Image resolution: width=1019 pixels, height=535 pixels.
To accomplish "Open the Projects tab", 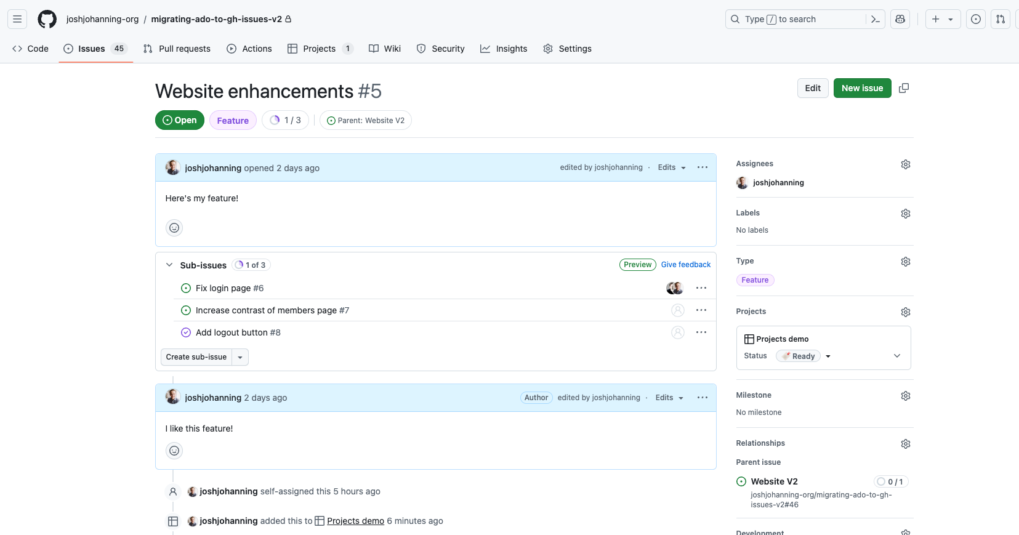I will pyautogui.click(x=320, y=49).
